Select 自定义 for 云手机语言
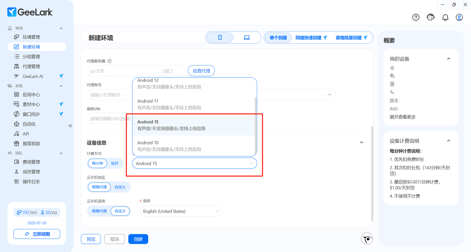 [x=120, y=211]
